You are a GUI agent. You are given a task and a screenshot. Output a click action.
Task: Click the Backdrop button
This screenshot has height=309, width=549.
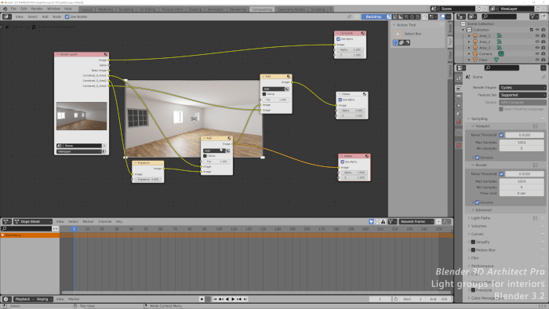tap(373, 16)
